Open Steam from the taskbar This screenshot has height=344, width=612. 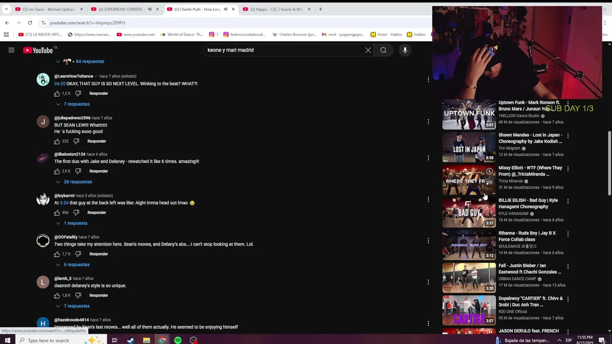pyautogui.click(x=131, y=340)
